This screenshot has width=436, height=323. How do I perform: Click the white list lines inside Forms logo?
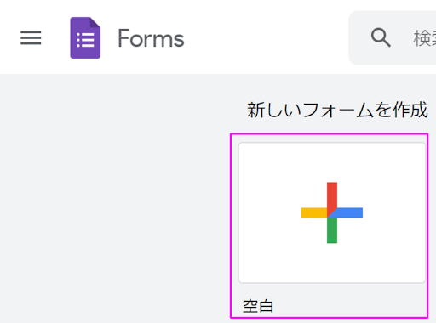(x=85, y=40)
